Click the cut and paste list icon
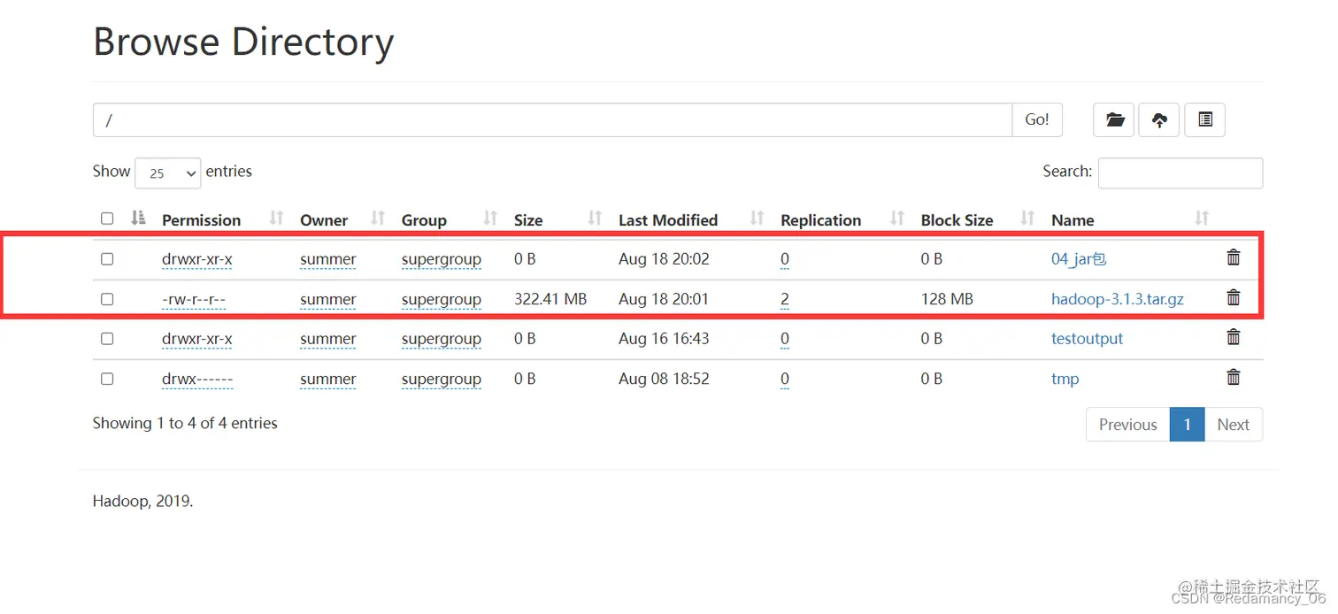Image resolution: width=1338 pixels, height=614 pixels. (x=1204, y=119)
